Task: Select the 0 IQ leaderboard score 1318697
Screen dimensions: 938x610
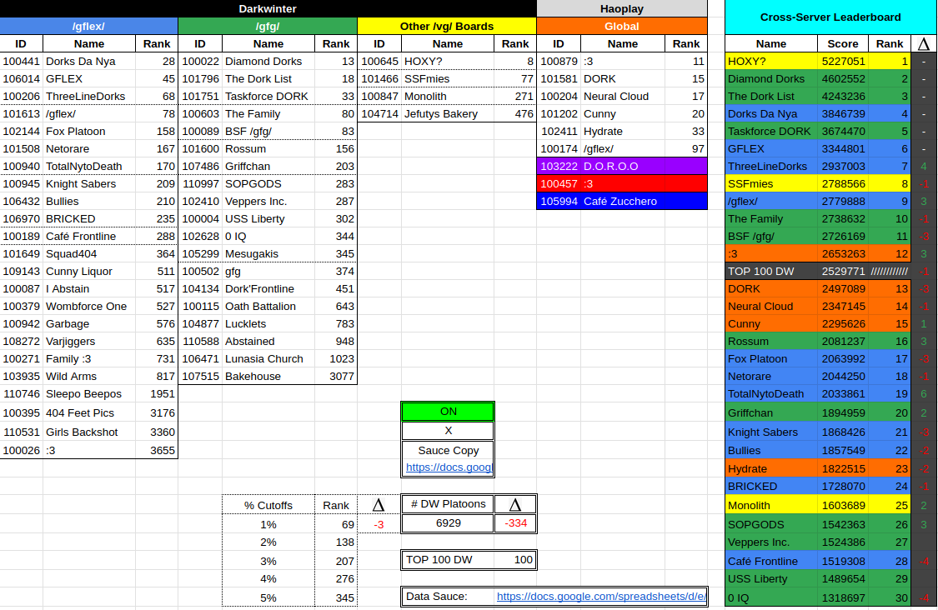Action: (843, 597)
